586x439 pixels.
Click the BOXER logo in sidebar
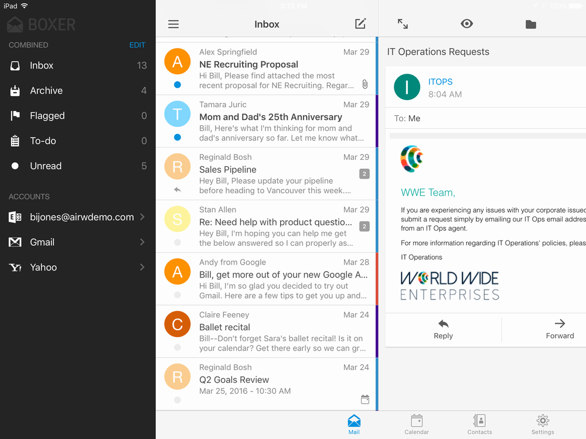[x=42, y=25]
